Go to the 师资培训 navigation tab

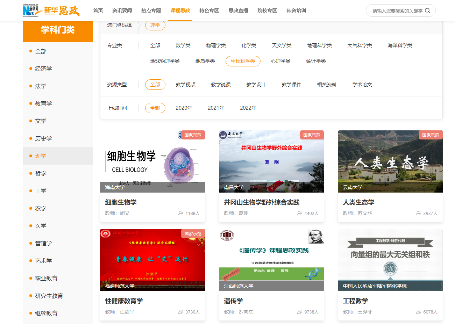[296, 10]
